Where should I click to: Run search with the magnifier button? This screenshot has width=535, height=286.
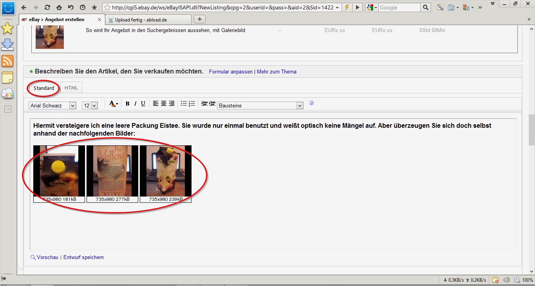coord(426,7)
